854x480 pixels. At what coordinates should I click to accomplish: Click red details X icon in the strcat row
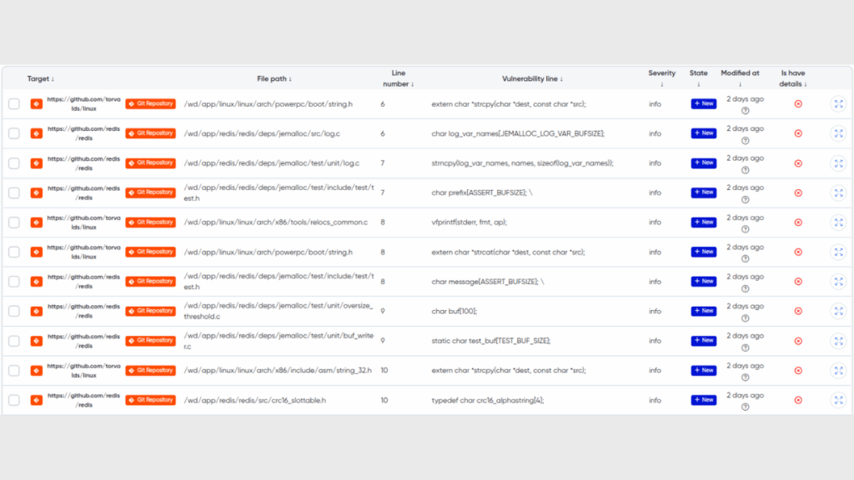tap(797, 252)
